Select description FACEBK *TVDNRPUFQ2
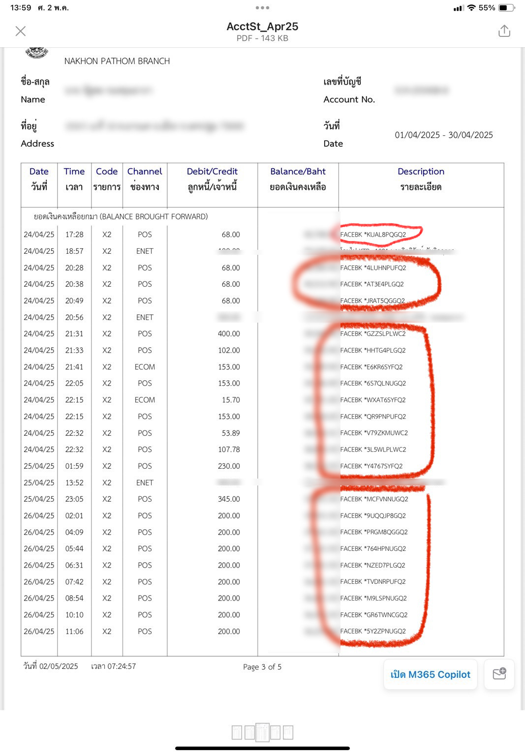Image resolution: width=525 pixels, height=755 pixels. pos(373,581)
